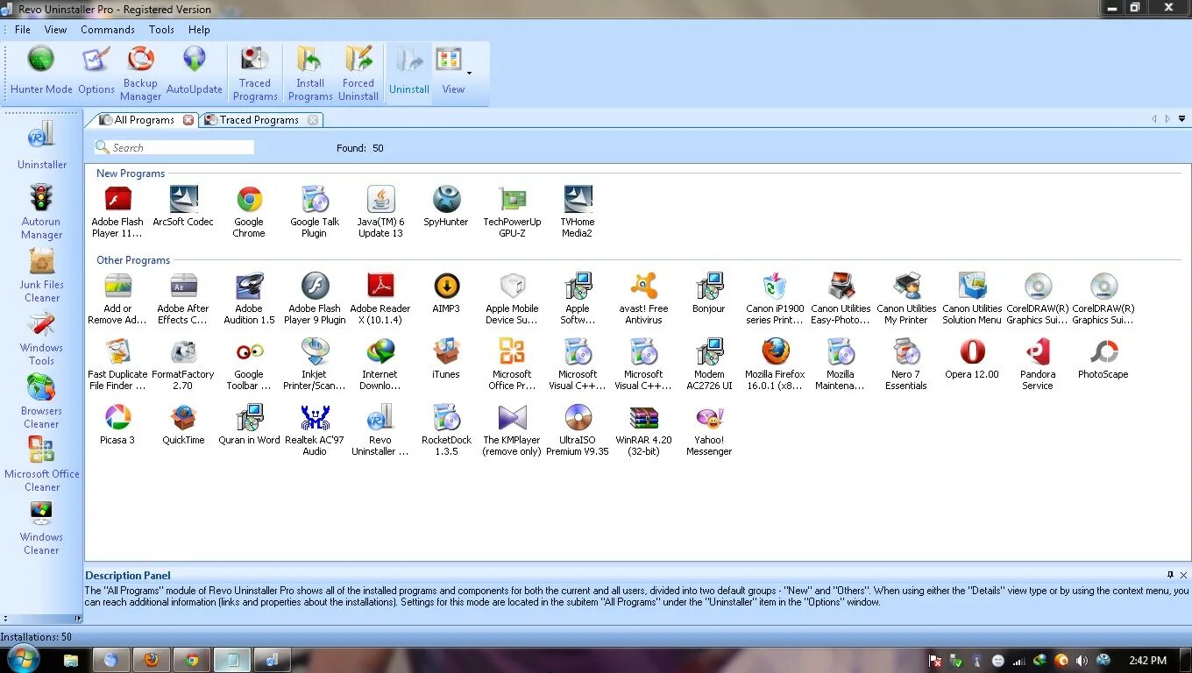Open the Tools menu
The image size is (1192, 673).
(161, 30)
